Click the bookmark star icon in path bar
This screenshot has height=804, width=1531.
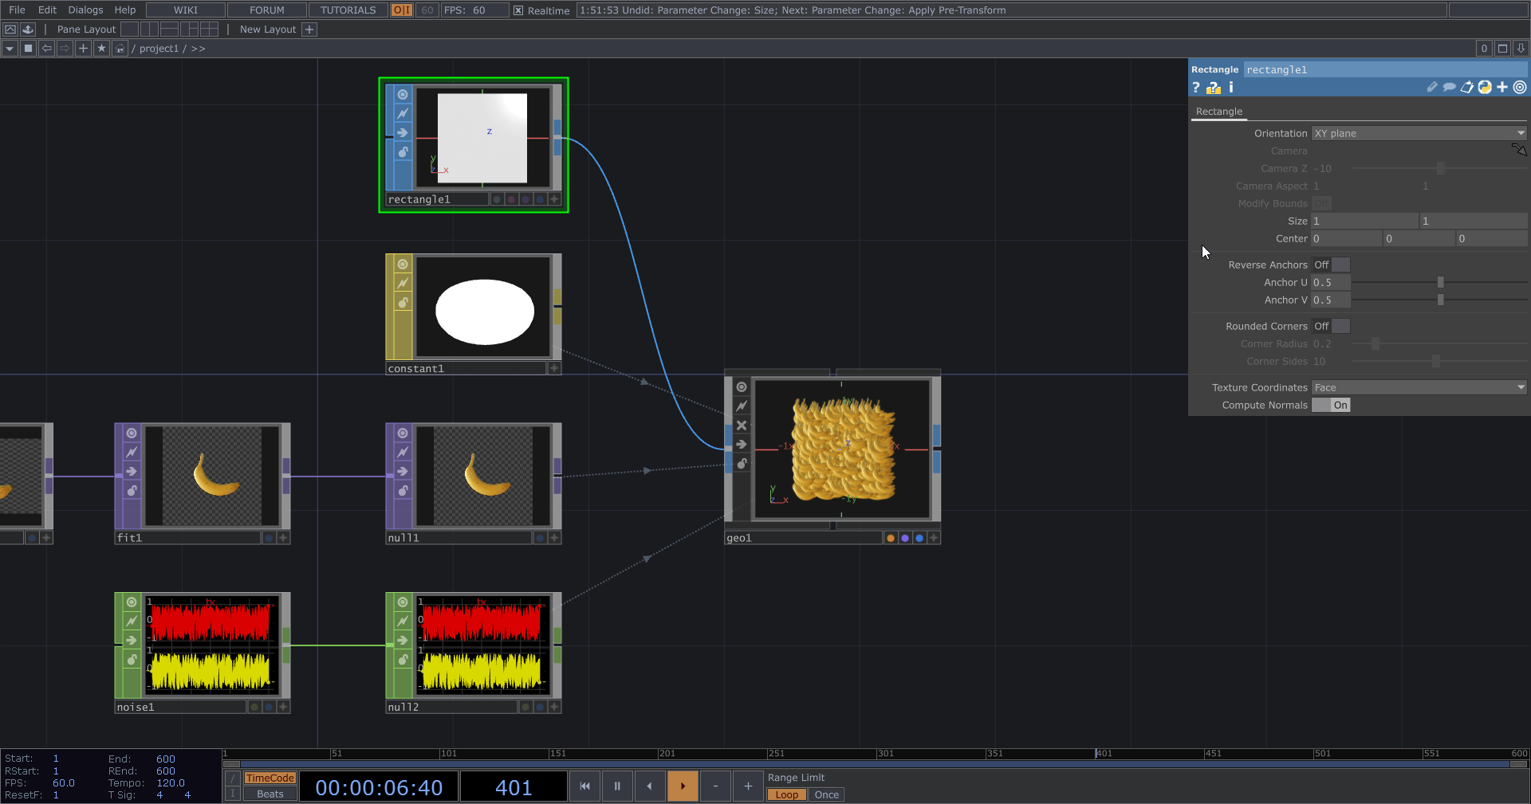pos(101,49)
